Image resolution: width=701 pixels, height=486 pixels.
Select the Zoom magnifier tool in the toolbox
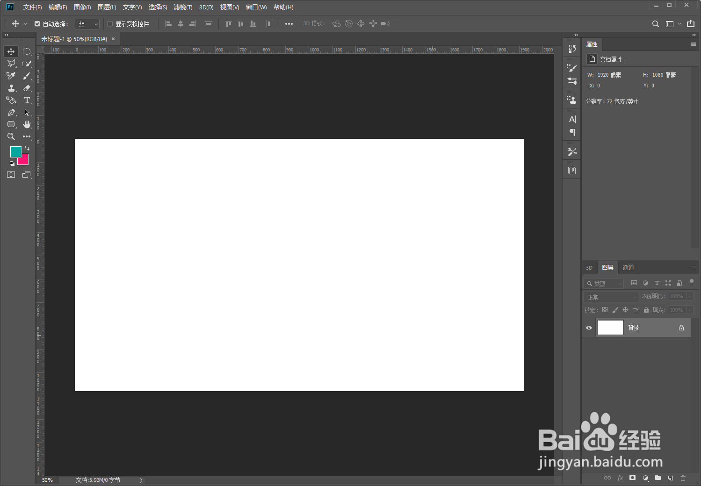point(11,136)
